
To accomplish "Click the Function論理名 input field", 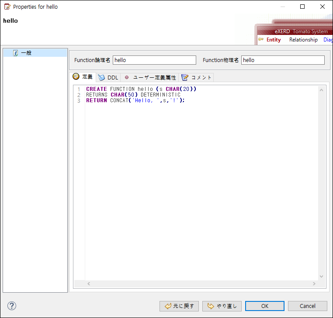I will 154,60.
